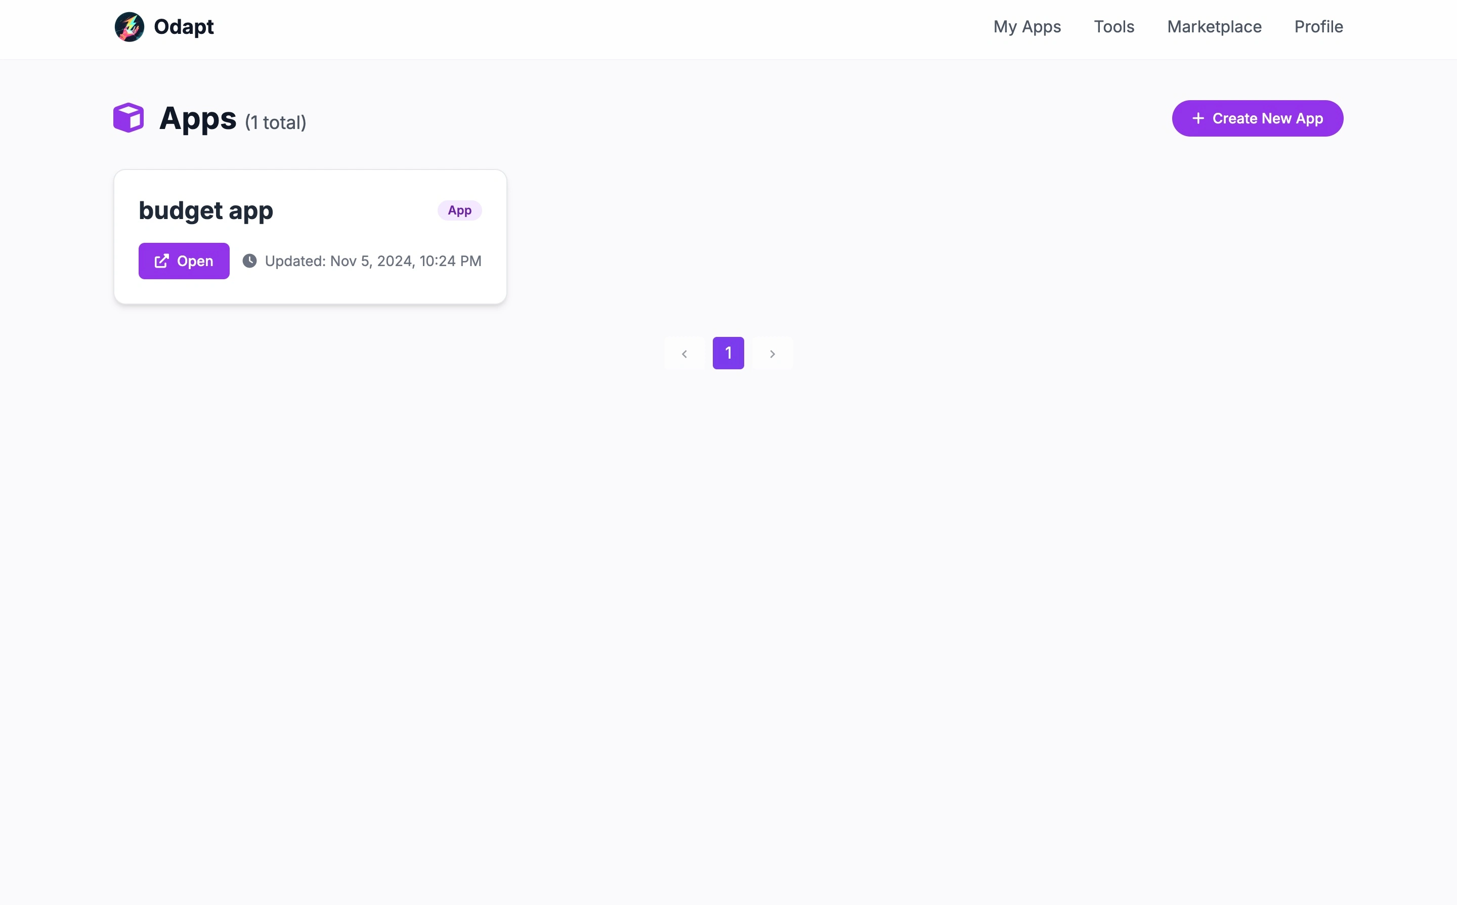Click the Odapt logo icon

point(130,27)
